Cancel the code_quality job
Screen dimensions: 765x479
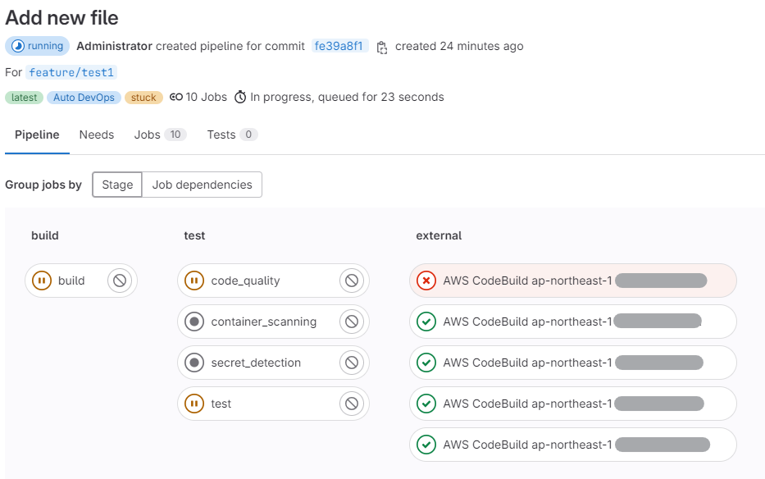coord(353,281)
